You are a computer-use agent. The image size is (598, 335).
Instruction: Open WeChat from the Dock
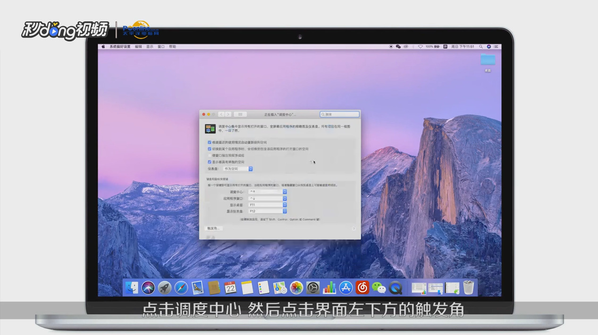379,287
